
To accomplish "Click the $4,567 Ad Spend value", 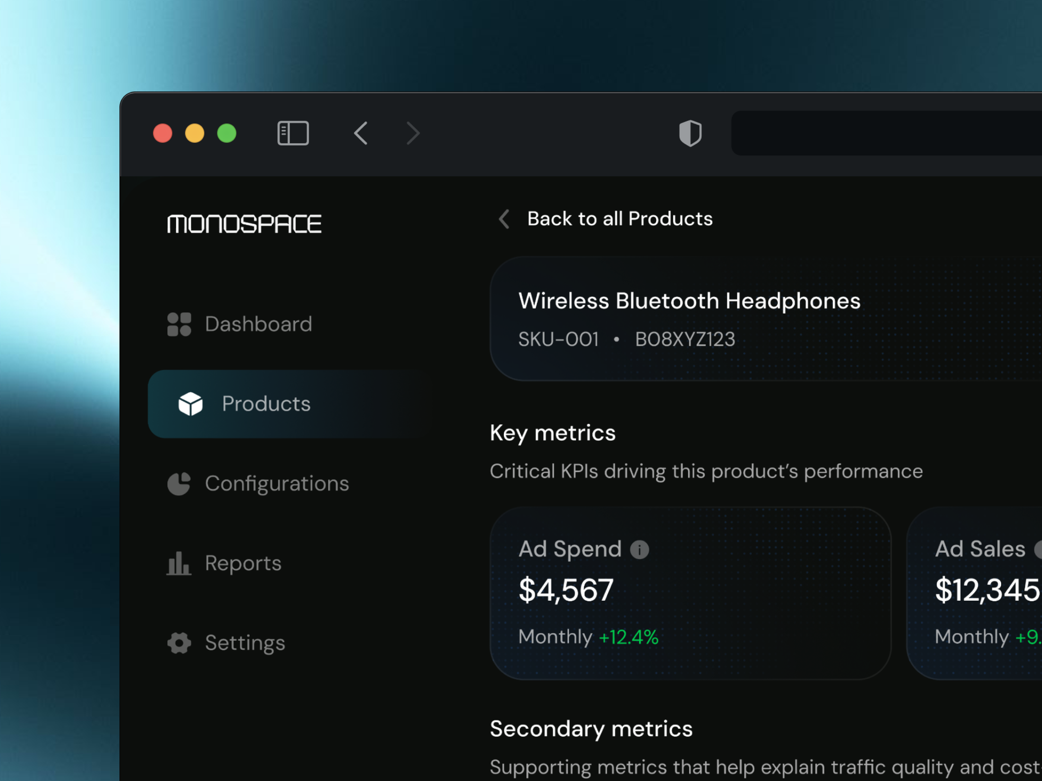I will pyautogui.click(x=566, y=590).
